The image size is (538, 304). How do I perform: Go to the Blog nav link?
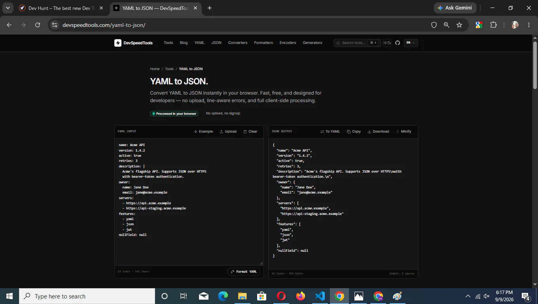click(184, 43)
